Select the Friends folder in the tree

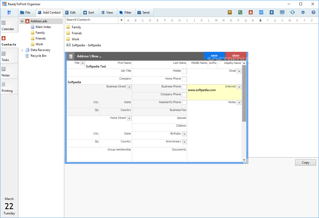point(41,38)
